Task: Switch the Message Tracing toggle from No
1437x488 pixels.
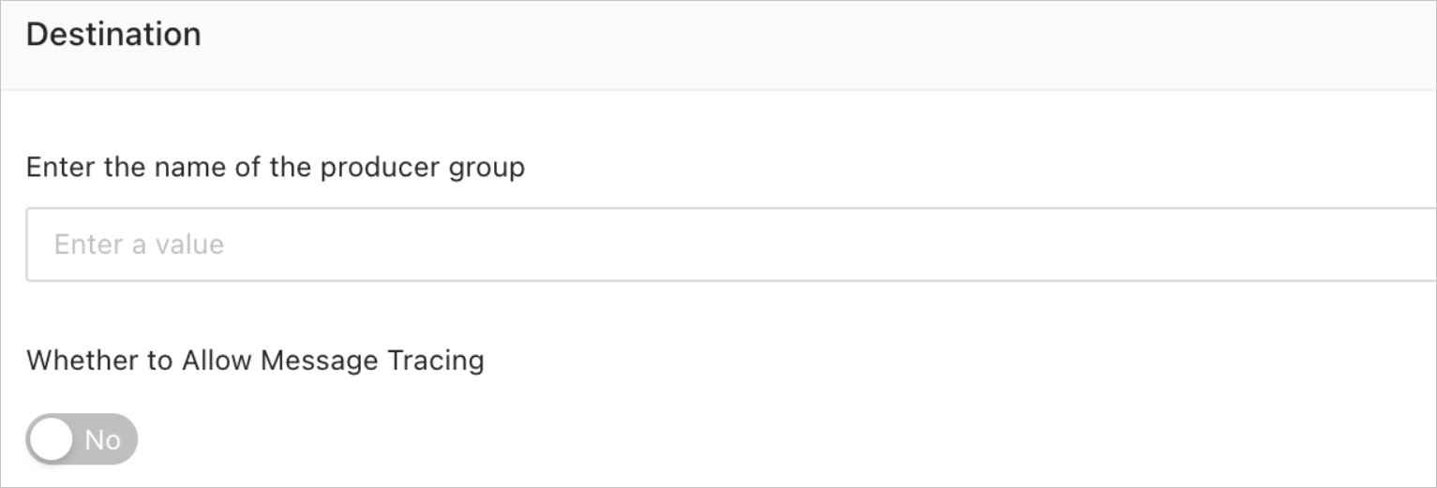Action: [82, 439]
